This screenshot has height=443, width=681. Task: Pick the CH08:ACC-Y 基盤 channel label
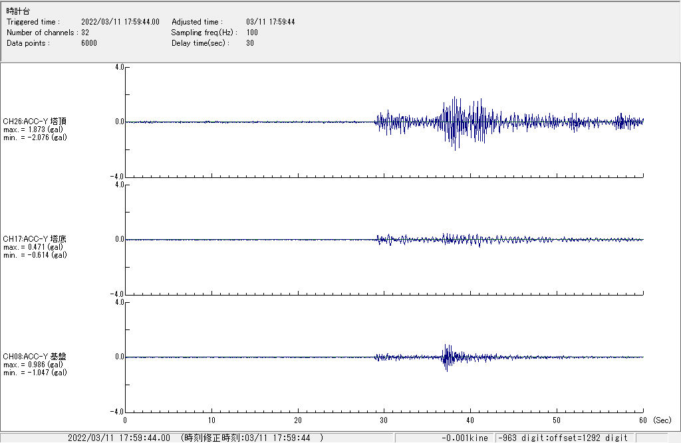point(35,356)
